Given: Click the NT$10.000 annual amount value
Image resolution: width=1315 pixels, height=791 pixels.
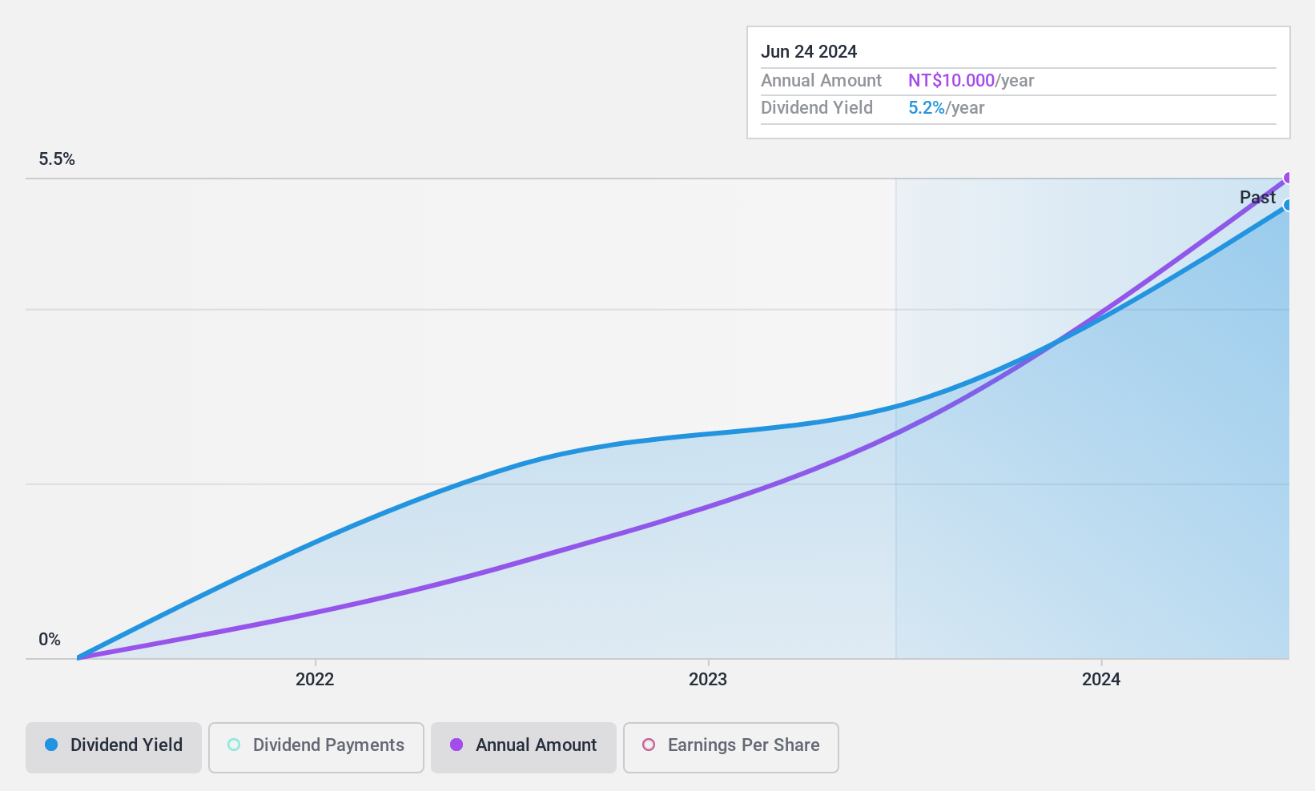Looking at the screenshot, I should point(951,81).
